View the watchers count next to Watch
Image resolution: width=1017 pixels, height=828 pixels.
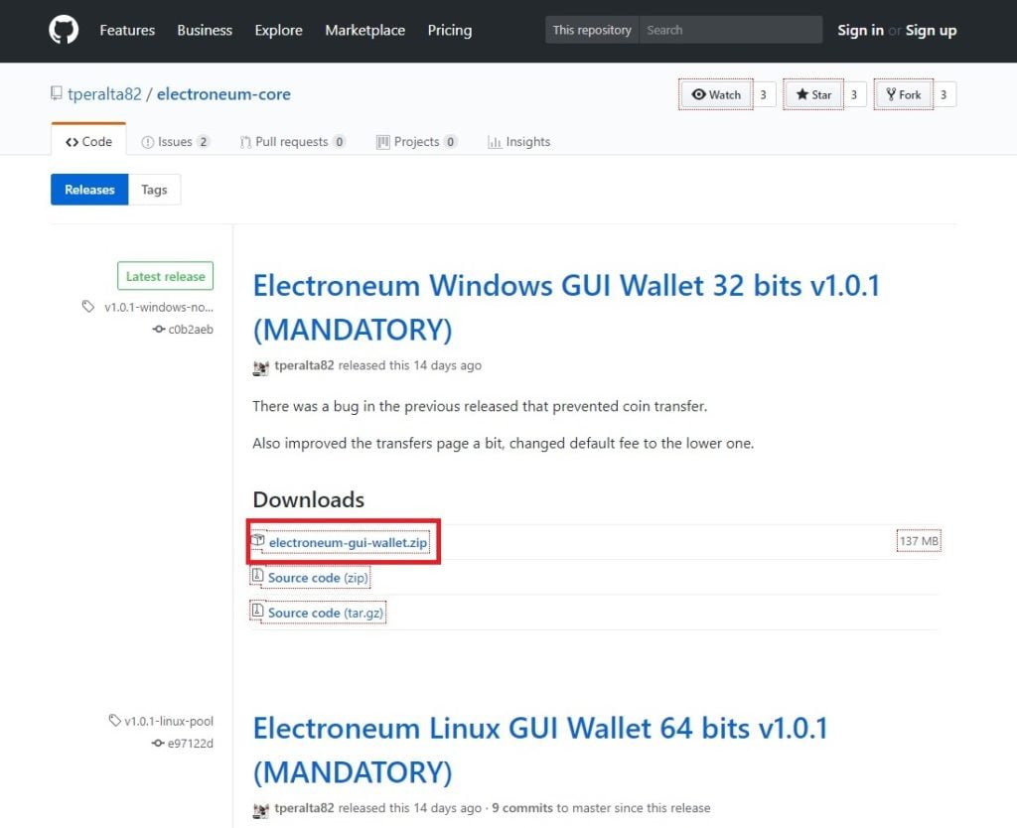[764, 94]
